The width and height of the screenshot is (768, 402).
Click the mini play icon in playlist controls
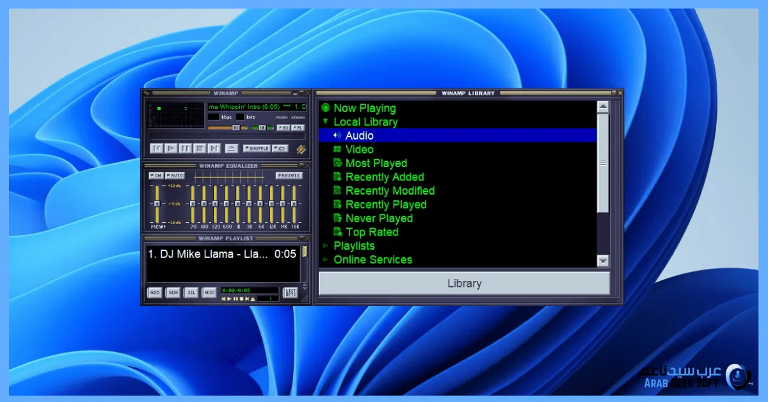[229, 298]
